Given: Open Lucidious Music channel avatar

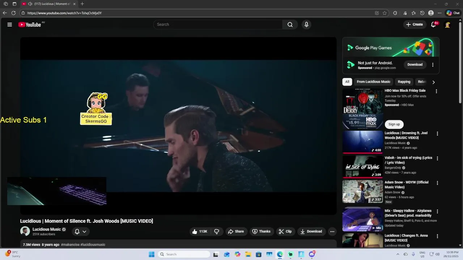Looking at the screenshot, I should 25,231.
